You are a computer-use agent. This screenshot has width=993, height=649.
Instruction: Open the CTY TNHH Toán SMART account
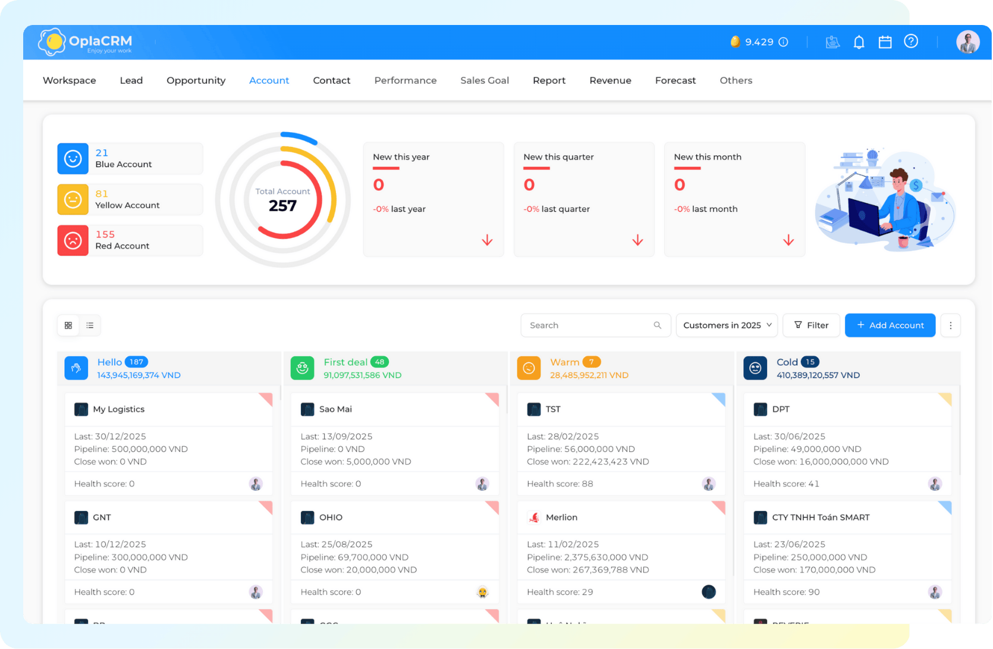821,518
